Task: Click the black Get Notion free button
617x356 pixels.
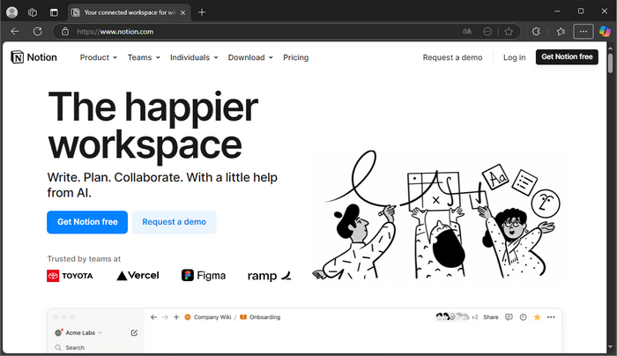Action: click(x=567, y=57)
